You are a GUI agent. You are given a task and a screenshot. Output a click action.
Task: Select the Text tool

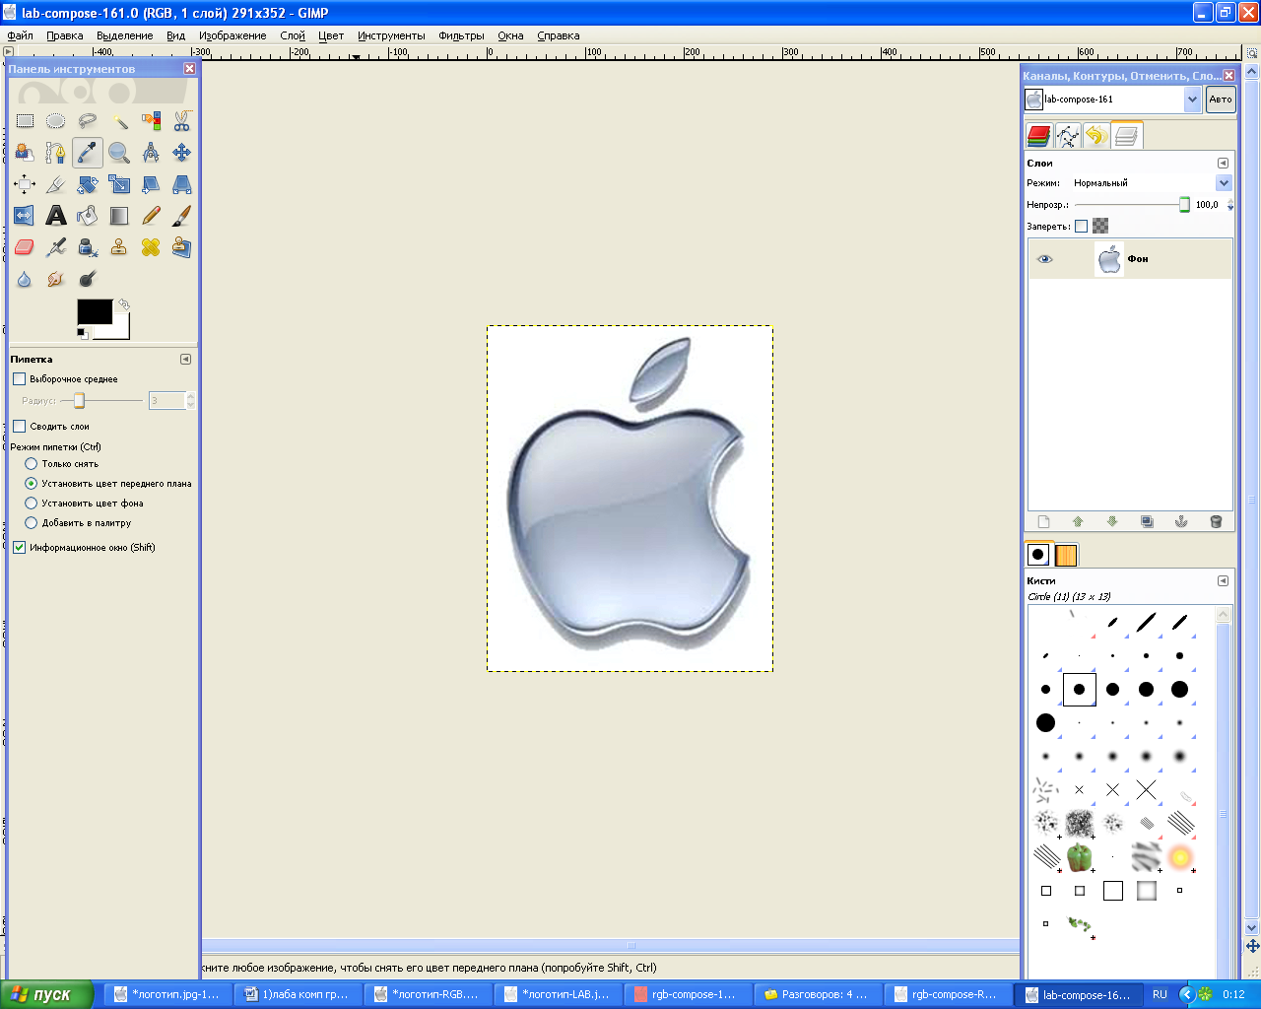56,216
